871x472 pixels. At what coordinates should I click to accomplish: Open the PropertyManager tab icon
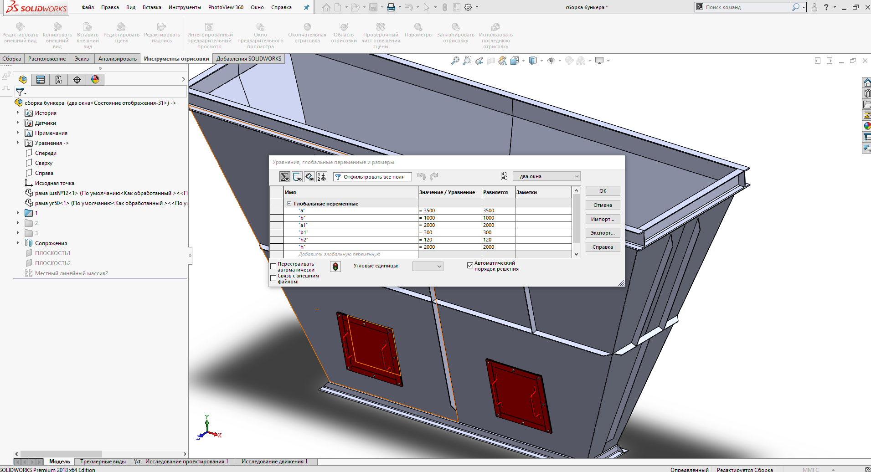click(41, 80)
